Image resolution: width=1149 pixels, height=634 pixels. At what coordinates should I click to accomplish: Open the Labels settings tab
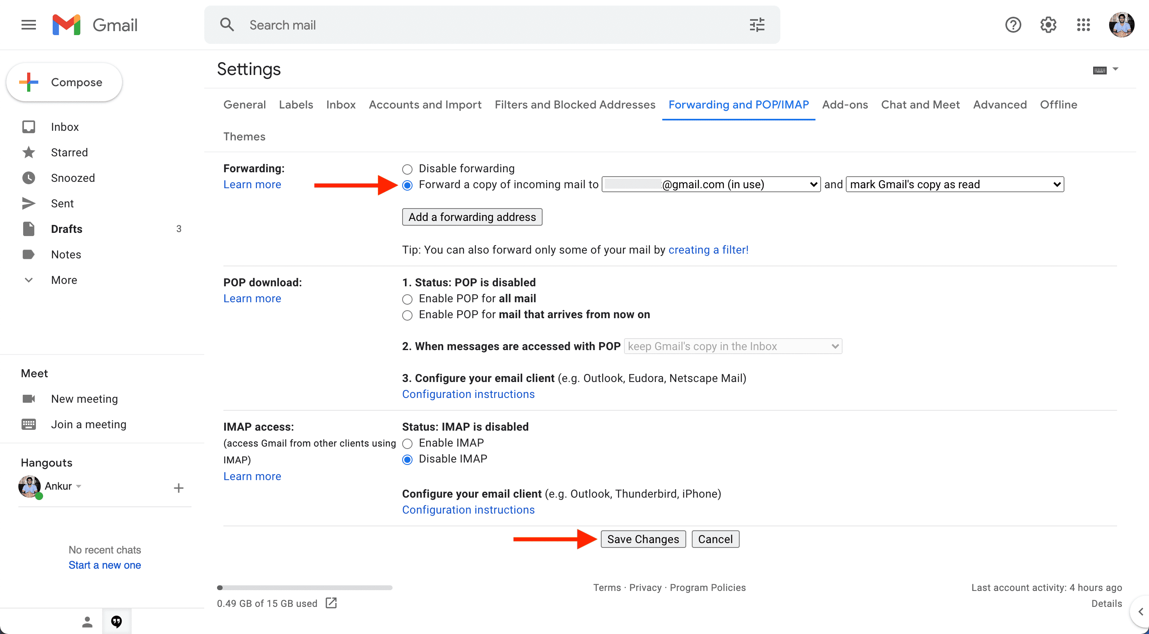[296, 105]
